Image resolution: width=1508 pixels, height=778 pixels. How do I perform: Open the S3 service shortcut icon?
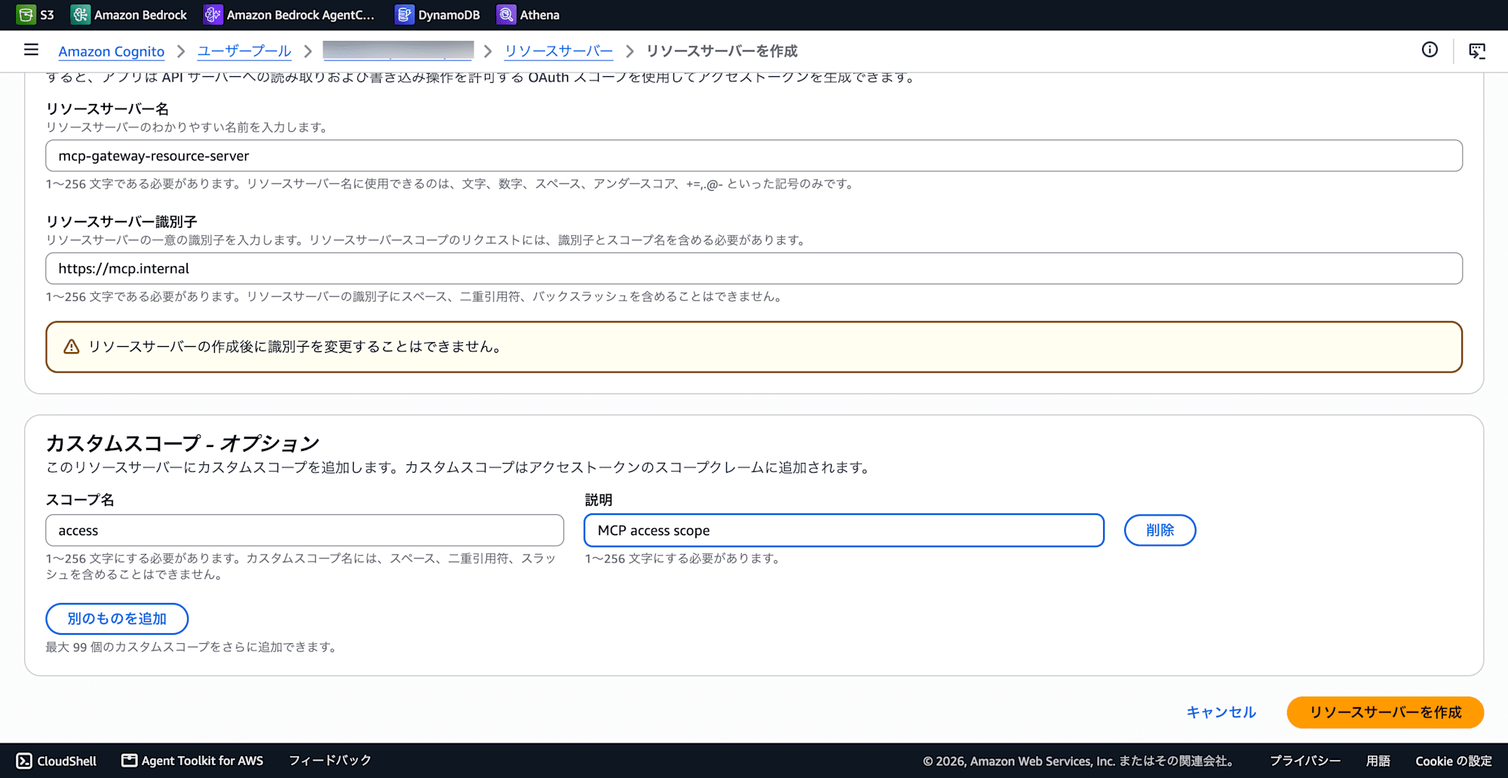pos(26,14)
